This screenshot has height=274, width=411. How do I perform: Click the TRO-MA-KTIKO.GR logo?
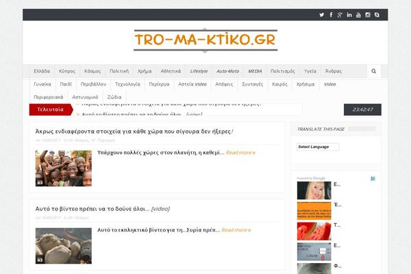206,40
